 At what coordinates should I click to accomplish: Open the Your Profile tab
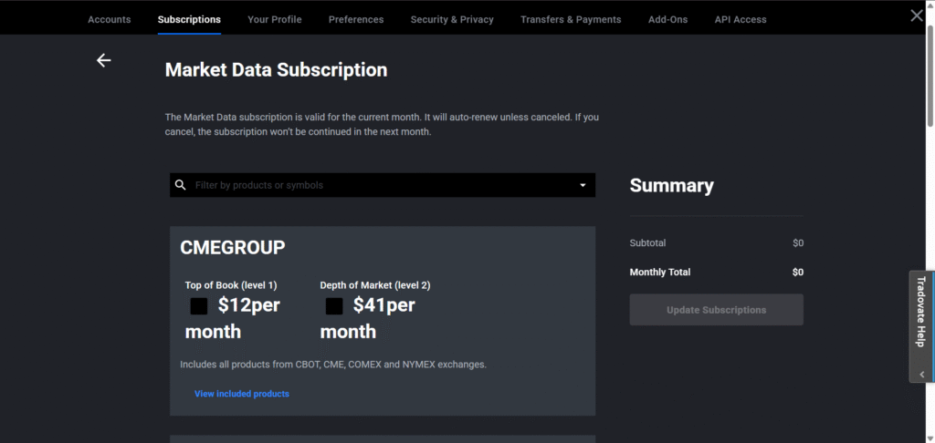(x=274, y=19)
